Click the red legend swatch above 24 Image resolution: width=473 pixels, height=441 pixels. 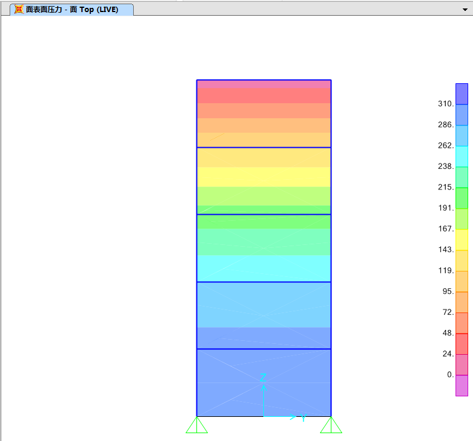462,344
